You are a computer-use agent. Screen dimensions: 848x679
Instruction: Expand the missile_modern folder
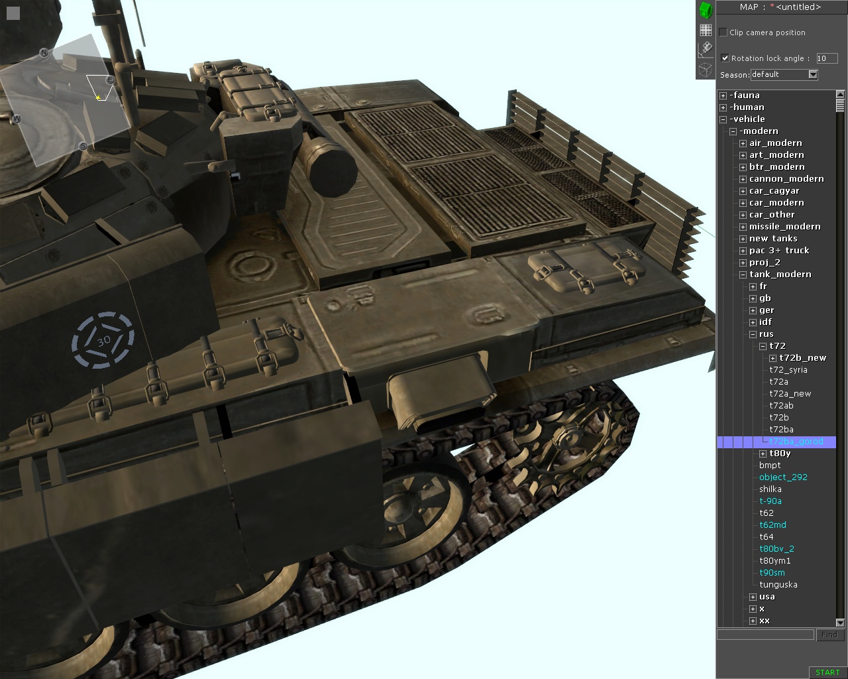point(743,227)
